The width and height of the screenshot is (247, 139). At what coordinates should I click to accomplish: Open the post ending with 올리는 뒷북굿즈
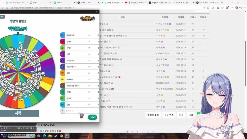point(112,36)
